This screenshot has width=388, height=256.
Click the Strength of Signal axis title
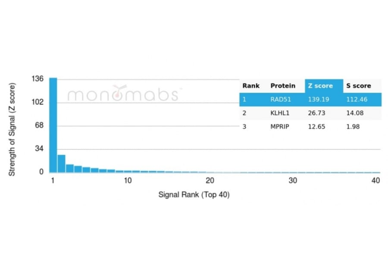[x=12, y=129]
